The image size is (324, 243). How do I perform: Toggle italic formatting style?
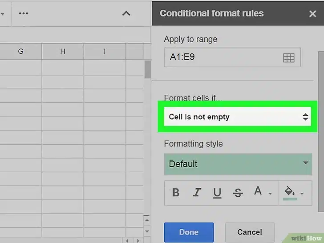pyautogui.click(x=197, y=193)
